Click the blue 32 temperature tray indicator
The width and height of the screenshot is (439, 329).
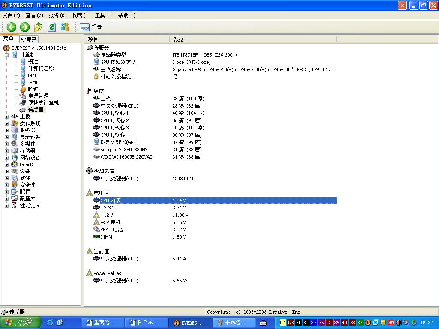(313, 323)
